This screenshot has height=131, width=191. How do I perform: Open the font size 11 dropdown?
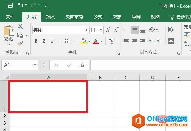101,30
